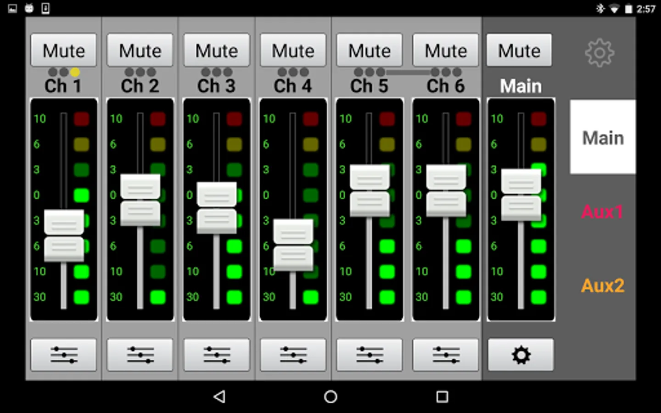Tap the indicator dots above Ch 4
The height and width of the screenshot is (413, 661).
pyautogui.click(x=293, y=72)
